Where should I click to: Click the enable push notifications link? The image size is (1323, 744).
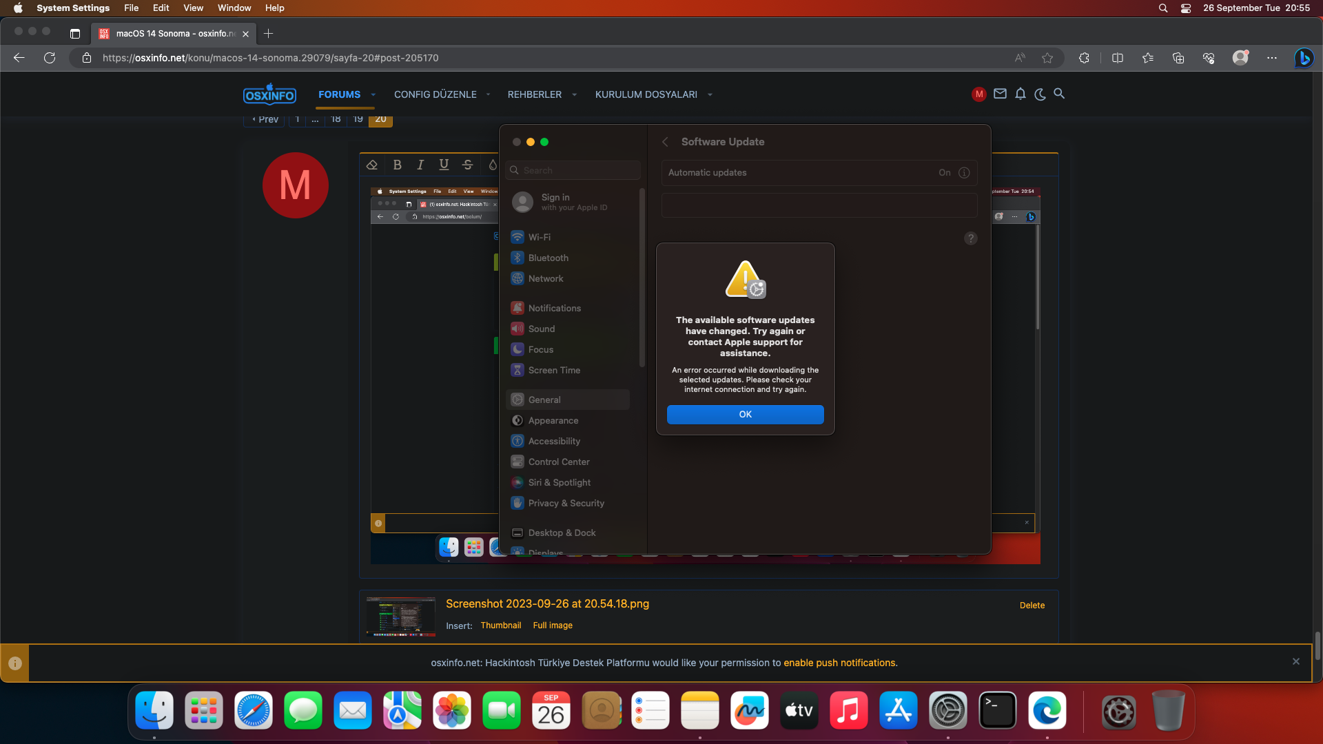[840, 662]
